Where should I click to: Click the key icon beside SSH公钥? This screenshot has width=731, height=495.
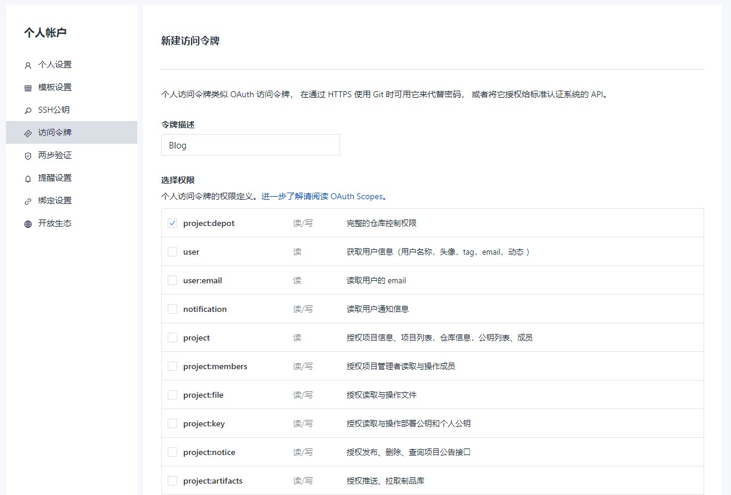point(28,111)
